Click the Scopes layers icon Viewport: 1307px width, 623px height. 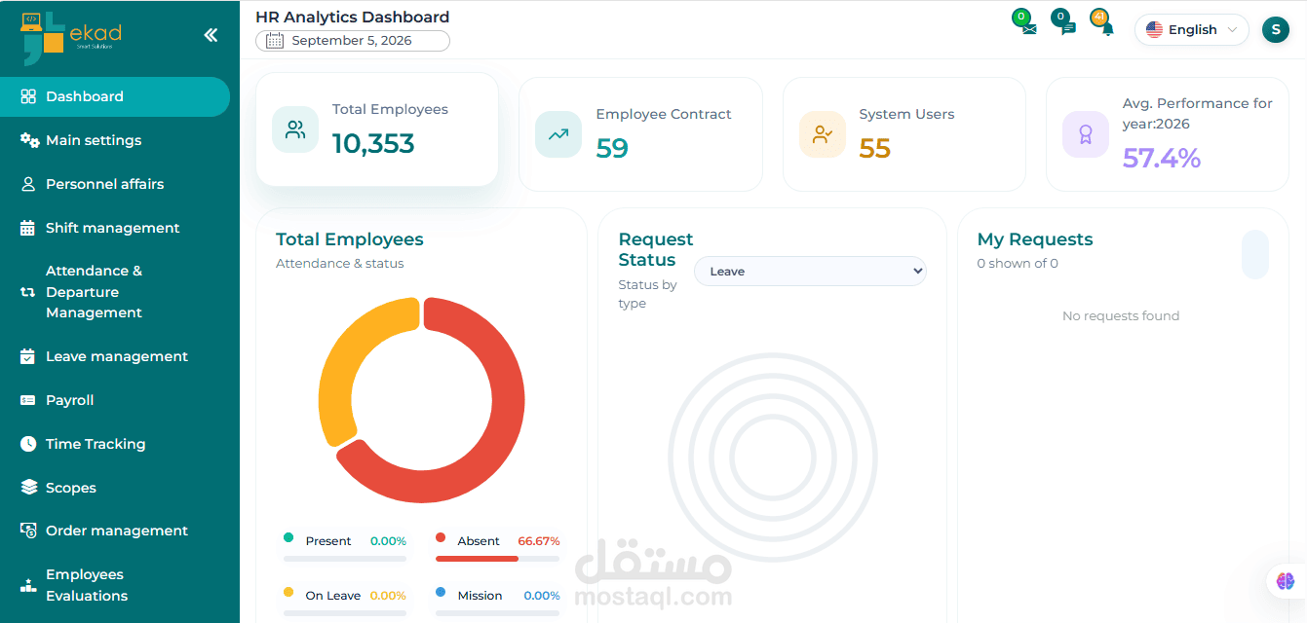[28, 488]
